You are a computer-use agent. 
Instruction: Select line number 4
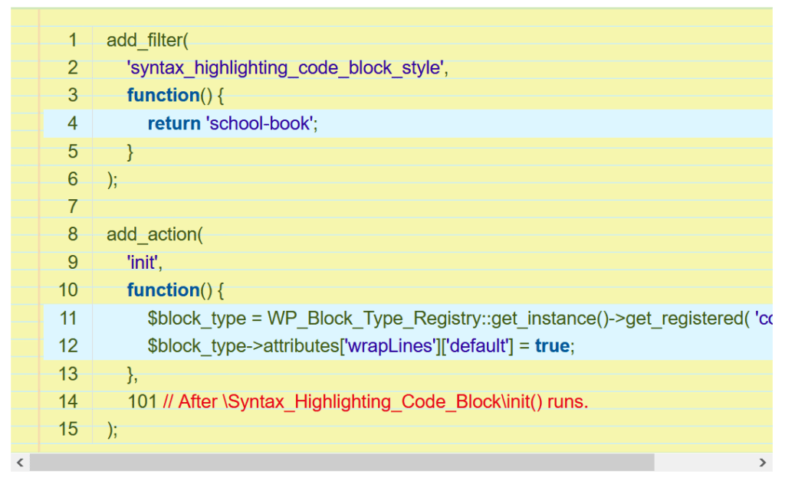tap(73, 123)
